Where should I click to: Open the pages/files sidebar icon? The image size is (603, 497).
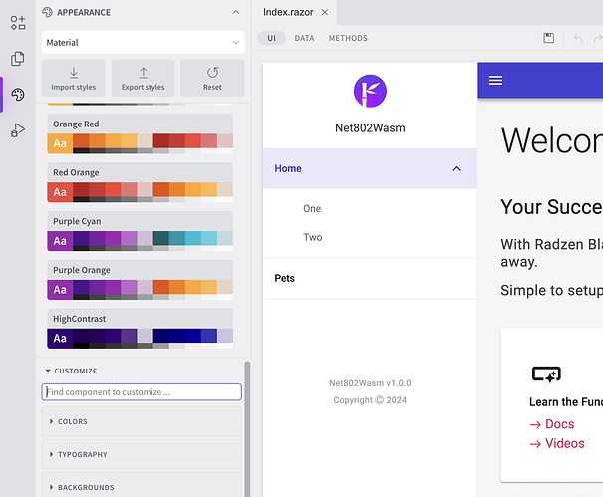(x=18, y=59)
